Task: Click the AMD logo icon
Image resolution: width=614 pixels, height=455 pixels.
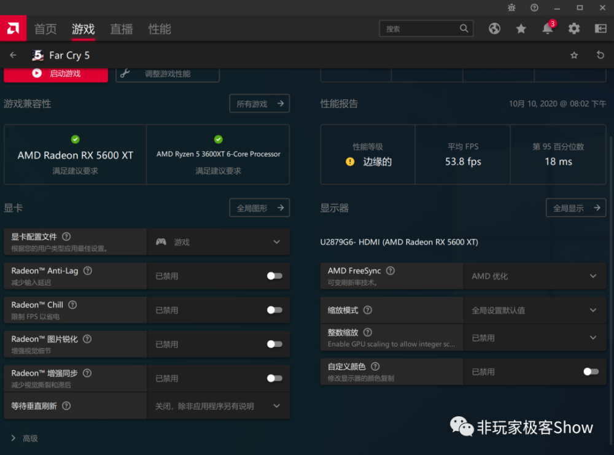Action: pos(13,28)
